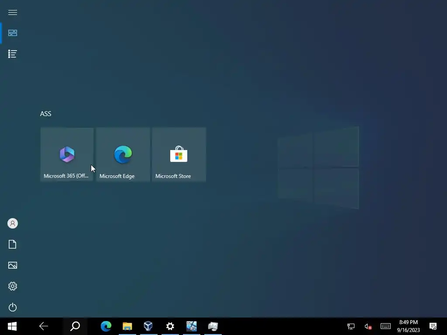Open the touch keyboard tray icon
The height and width of the screenshot is (335, 447).
(x=385, y=326)
